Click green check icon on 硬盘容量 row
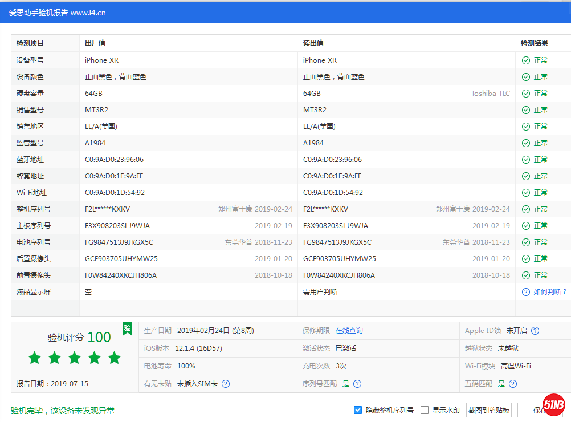The width and height of the screenshot is (571, 422). tap(525, 93)
